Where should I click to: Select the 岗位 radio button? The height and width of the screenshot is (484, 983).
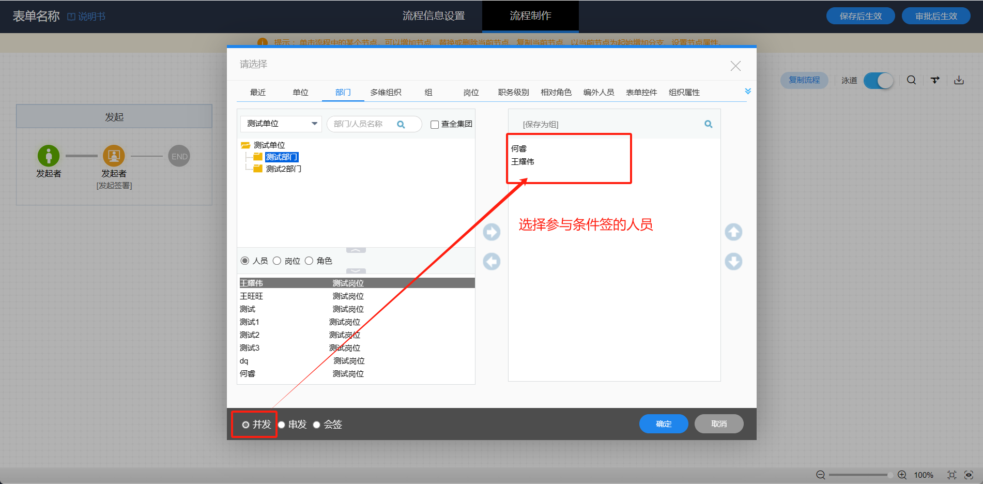[277, 261]
